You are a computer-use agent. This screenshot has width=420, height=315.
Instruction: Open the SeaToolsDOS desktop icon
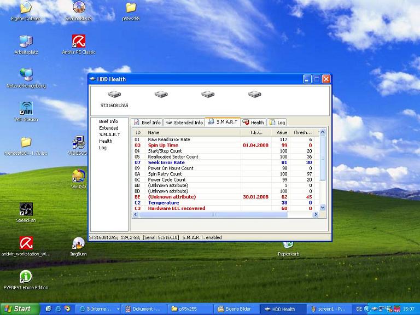tap(79, 11)
